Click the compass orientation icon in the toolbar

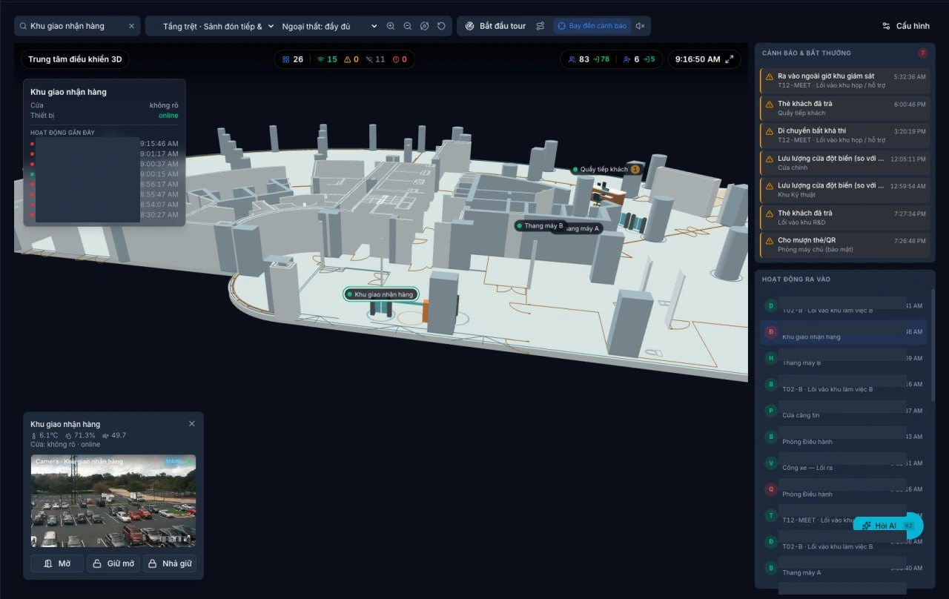(x=424, y=26)
